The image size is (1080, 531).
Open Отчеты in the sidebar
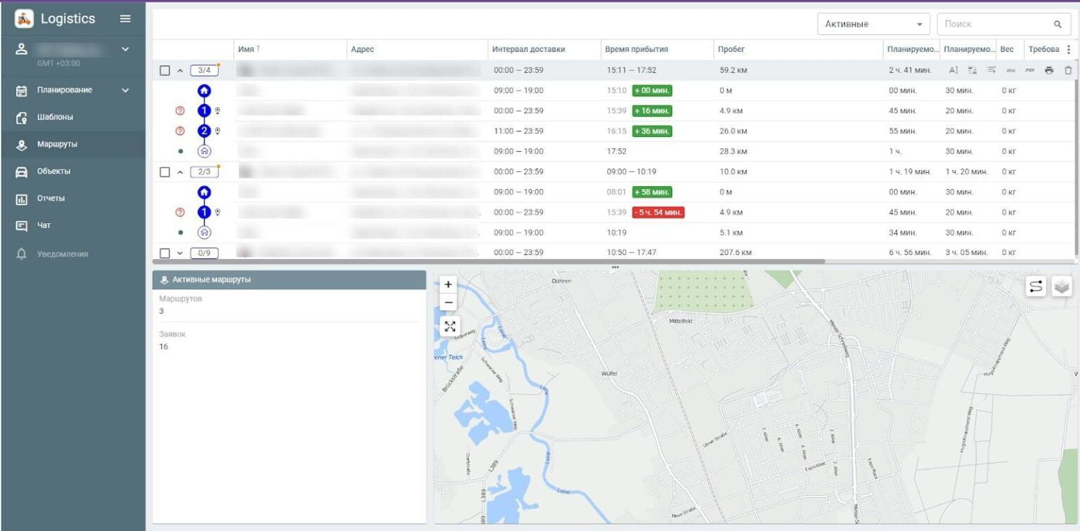(x=51, y=198)
